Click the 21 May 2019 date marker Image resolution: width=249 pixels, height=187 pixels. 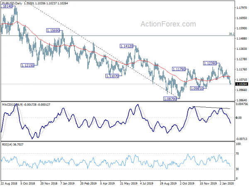[x=129, y=183]
